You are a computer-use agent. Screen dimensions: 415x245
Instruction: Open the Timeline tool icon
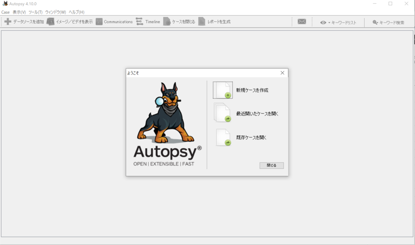pos(140,21)
